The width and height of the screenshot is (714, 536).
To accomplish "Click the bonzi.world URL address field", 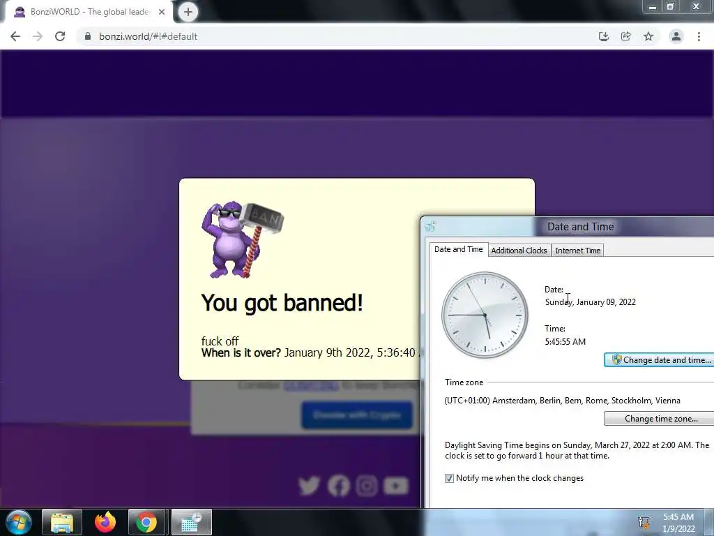I will click(x=148, y=36).
